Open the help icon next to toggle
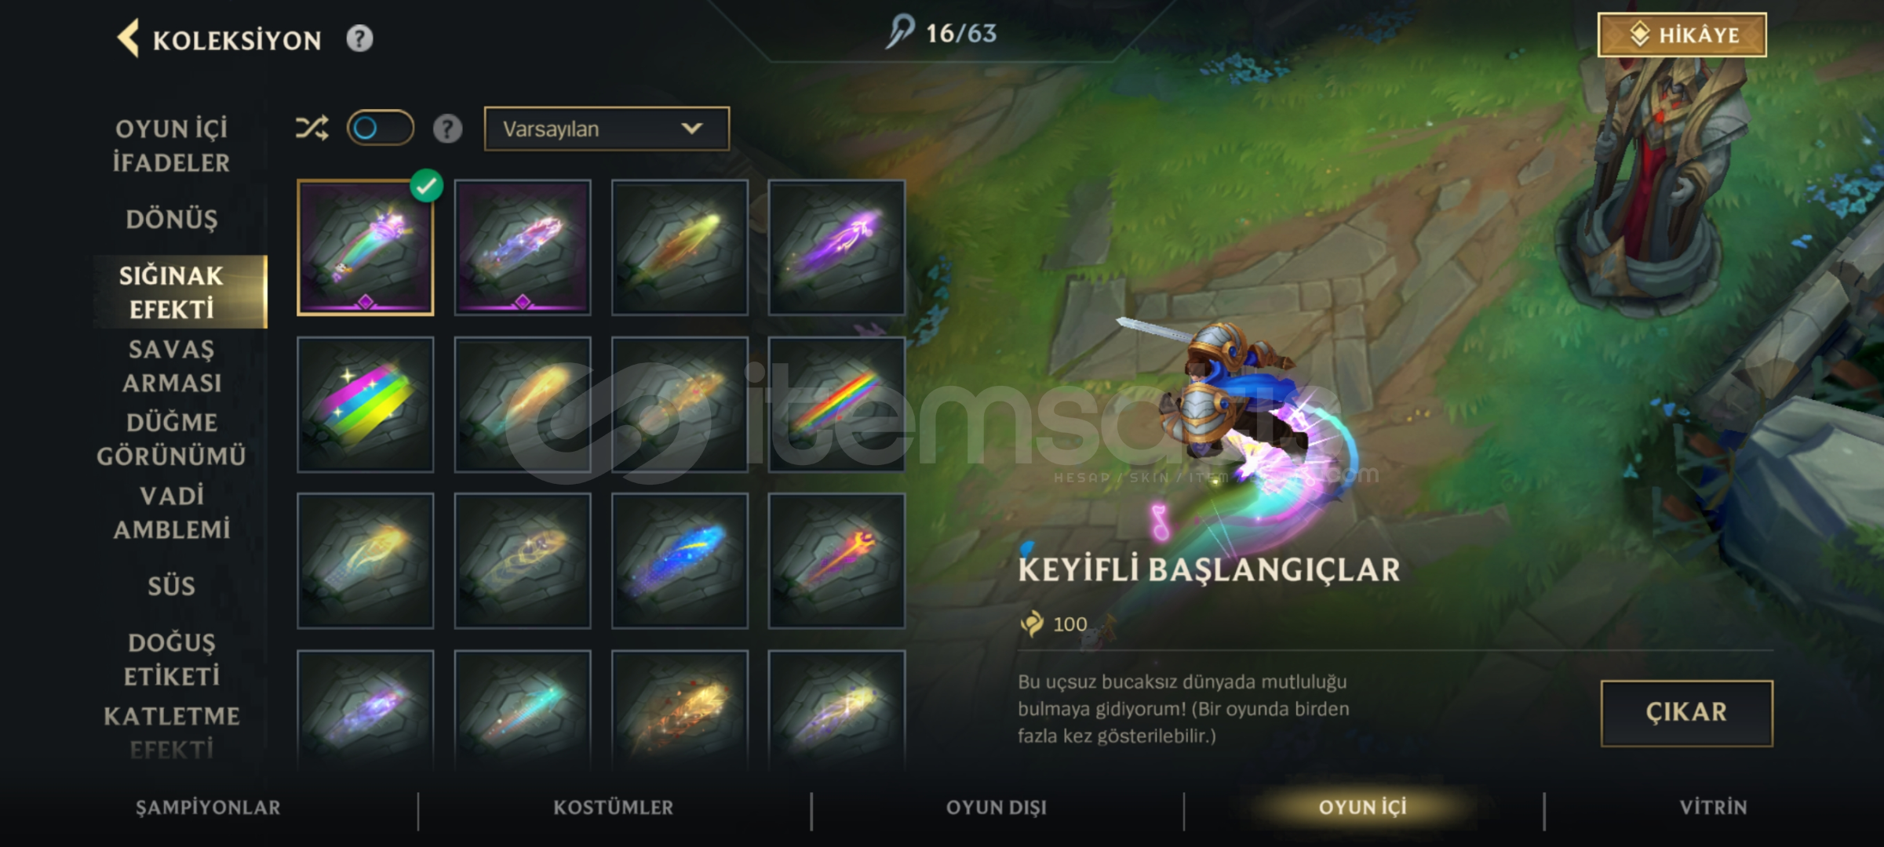The width and height of the screenshot is (1884, 847). (447, 129)
